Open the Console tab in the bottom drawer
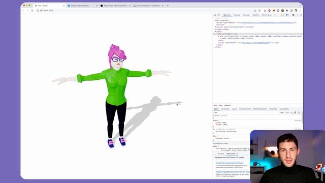The image size is (325, 183). click(221, 154)
